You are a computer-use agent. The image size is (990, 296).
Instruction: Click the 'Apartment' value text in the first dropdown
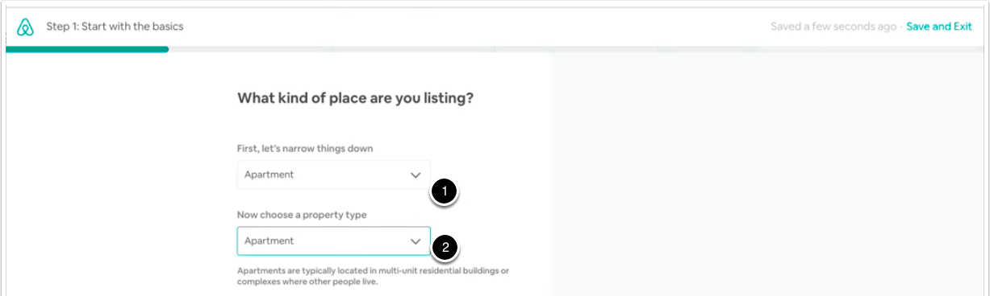[269, 175]
